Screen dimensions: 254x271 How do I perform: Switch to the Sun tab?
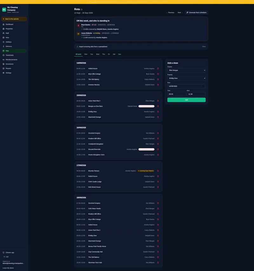120,54
